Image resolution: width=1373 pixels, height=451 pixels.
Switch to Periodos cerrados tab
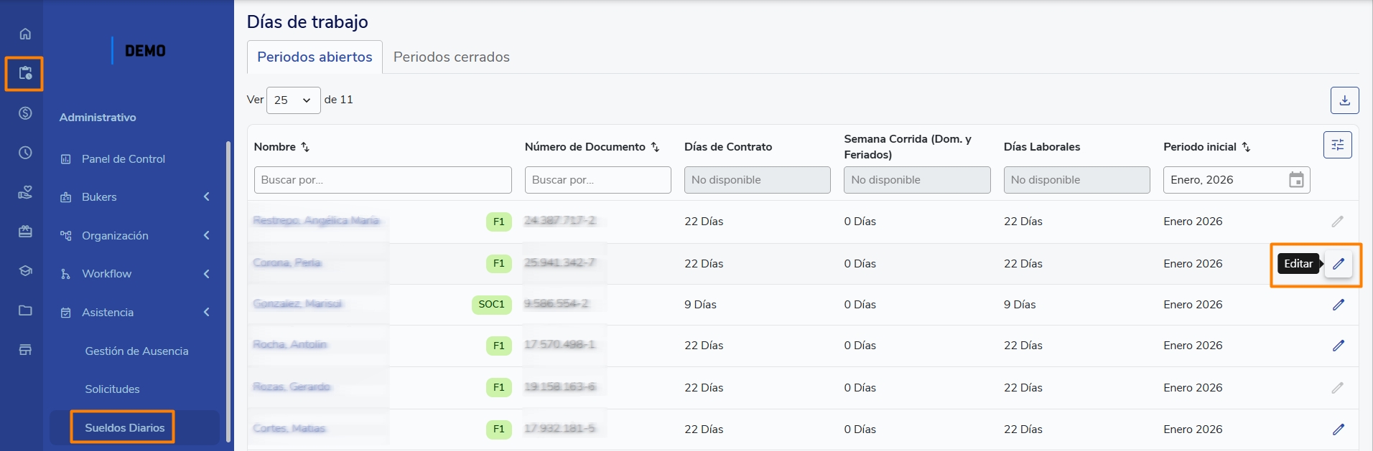click(x=451, y=57)
